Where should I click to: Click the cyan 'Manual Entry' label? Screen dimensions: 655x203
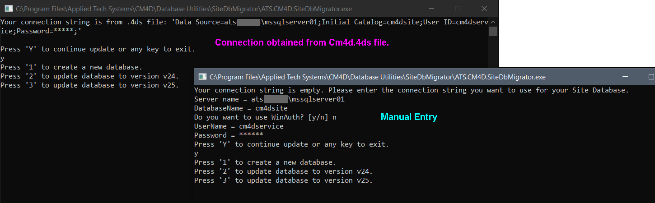coord(409,117)
